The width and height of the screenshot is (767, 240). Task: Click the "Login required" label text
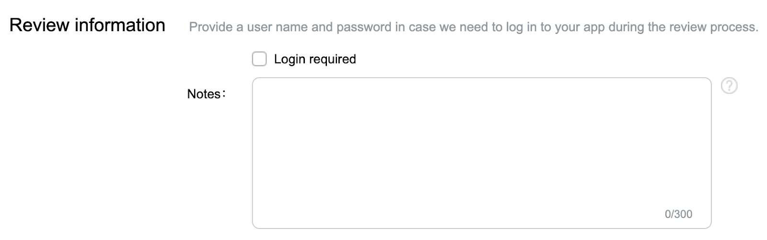pyautogui.click(x=315, y=59)
